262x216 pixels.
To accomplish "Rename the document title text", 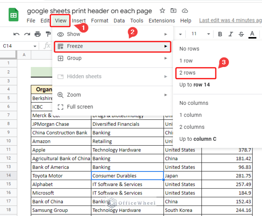I will 89,11.
